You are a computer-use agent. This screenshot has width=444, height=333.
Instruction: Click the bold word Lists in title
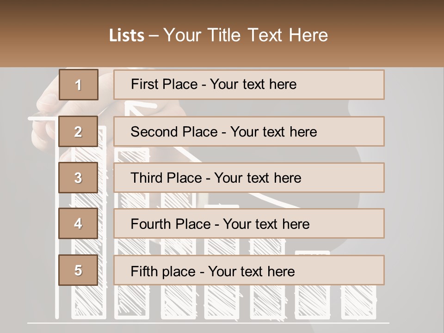tap(127, 35)
